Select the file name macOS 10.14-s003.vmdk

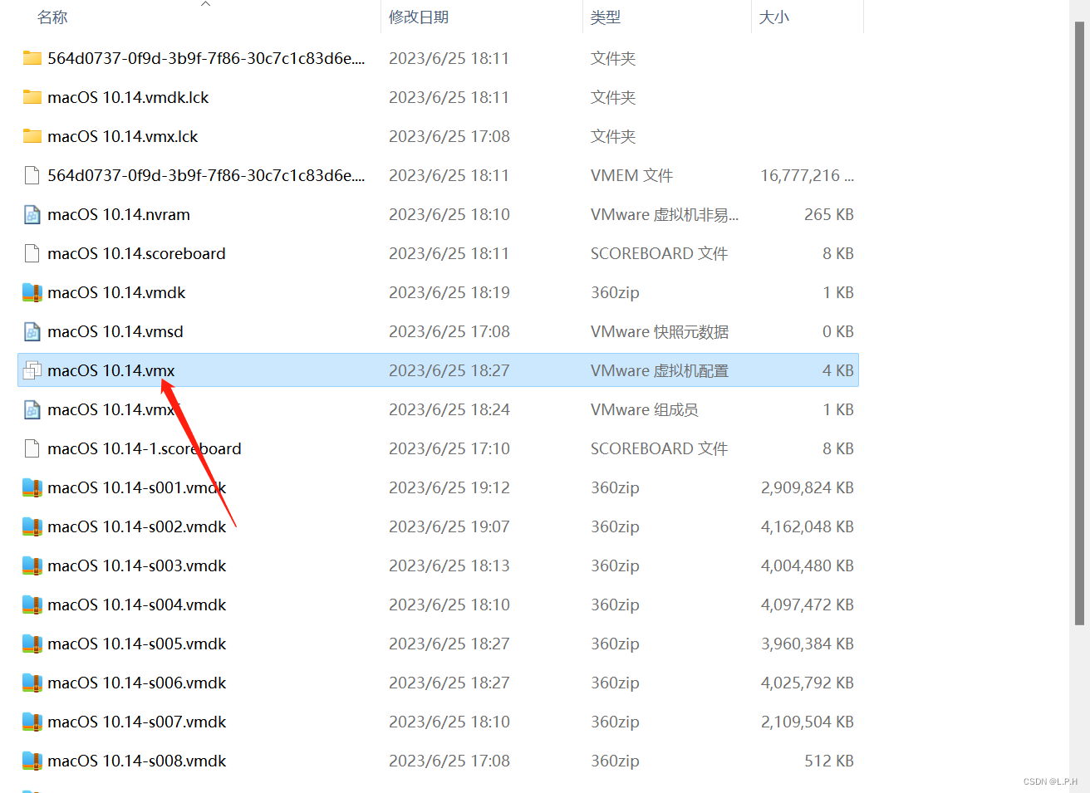point(137,565)
